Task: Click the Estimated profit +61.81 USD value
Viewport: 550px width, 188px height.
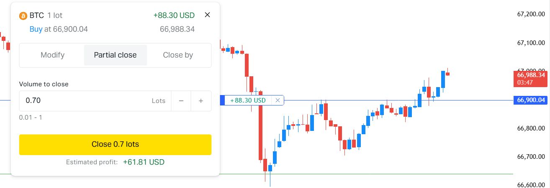Action: pyautogui.click(x=144, y=162)
